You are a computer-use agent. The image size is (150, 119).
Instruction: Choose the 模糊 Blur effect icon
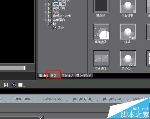point(128,32)
